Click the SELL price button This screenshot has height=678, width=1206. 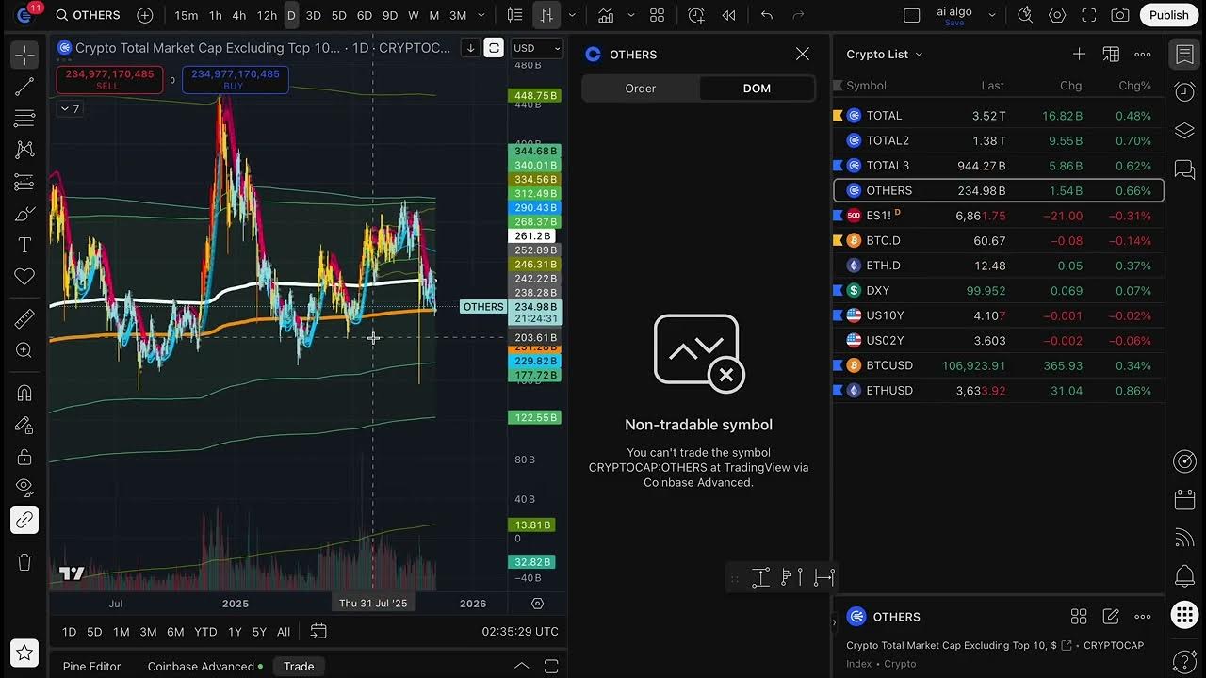(x=108, y=78)
